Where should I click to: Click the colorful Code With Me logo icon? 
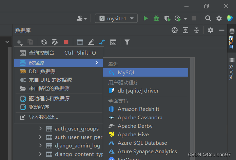[x=230, y=18]
